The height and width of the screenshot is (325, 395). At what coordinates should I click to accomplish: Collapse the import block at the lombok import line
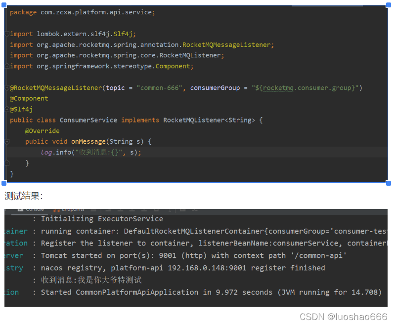tap(7, 34)
